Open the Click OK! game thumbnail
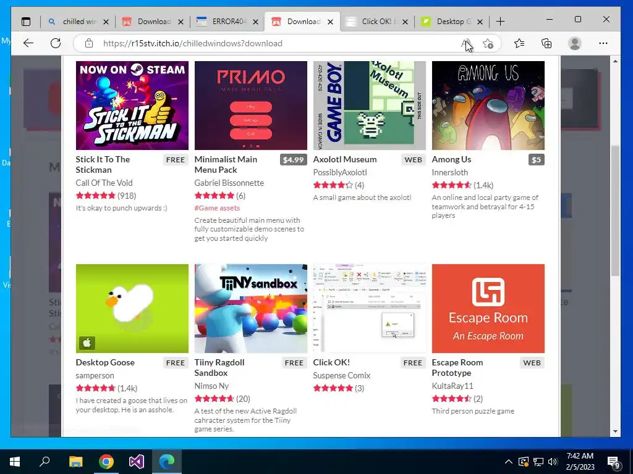633x474 pixels. (x=370, y=309)
